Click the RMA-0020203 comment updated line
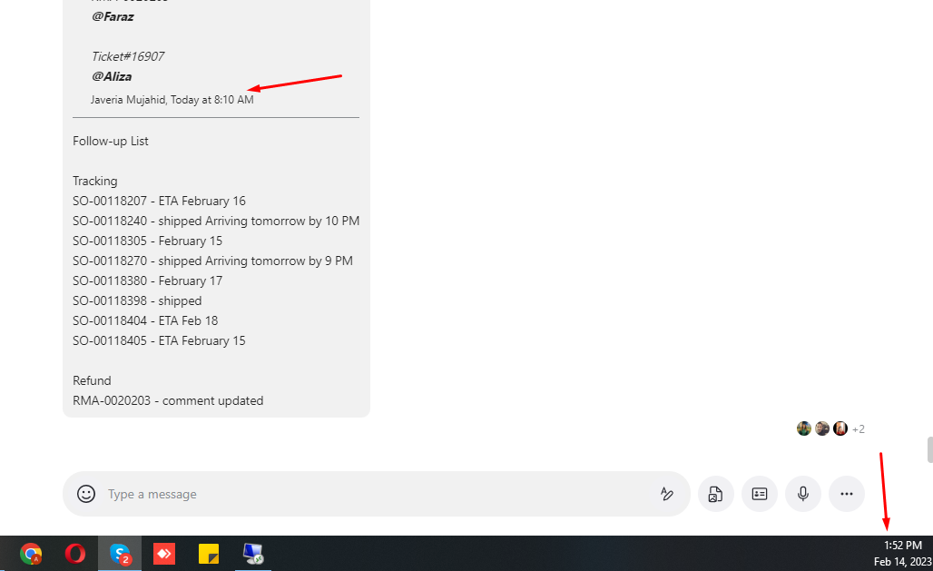This screenshot has height=571, width=933. coord(168,400)
